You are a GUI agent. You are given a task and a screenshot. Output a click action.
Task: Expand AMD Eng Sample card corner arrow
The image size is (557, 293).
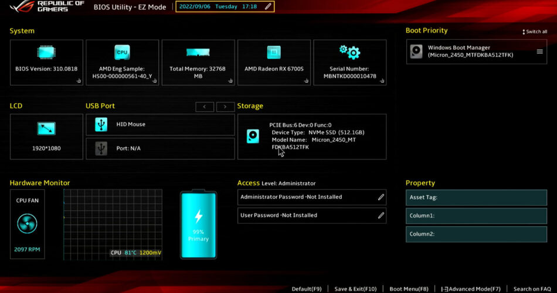point(155,81)
